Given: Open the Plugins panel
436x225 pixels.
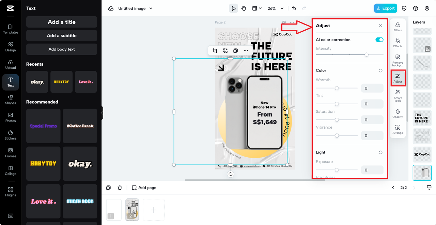Looking at the screenshot, I should [x=11, y=192].
